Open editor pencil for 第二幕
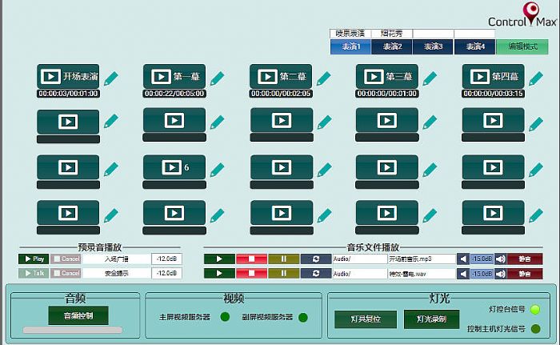 tap(323, 78)
